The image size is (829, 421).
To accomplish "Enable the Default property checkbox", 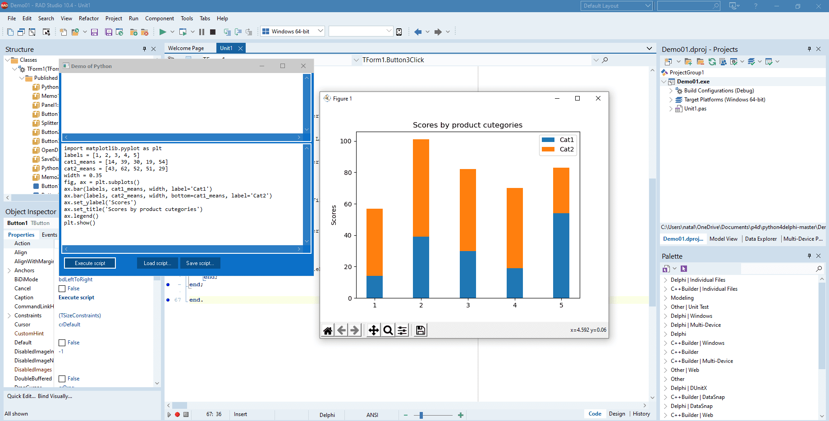I will tap(62, 343).
